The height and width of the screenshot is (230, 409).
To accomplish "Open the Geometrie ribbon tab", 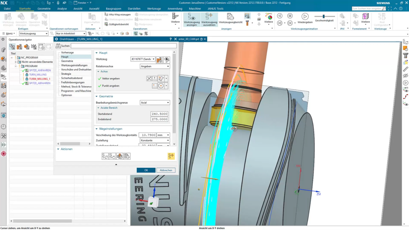I will tap(44, 9).
